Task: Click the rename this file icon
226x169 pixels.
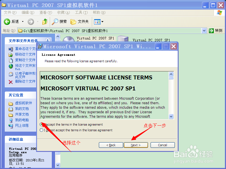Action: click(11, 49)
